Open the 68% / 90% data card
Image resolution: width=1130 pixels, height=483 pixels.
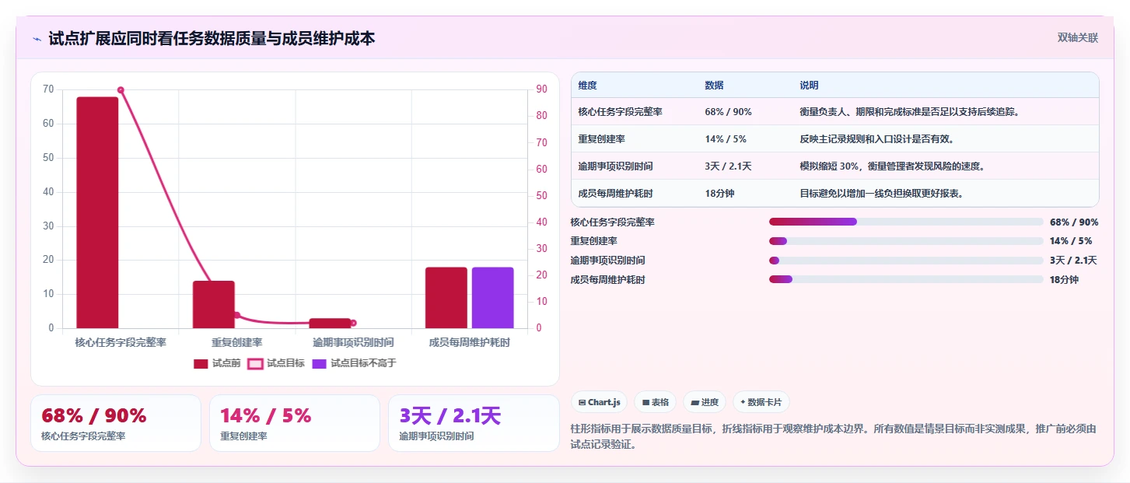pyautogui.click(x=116, y=423)
